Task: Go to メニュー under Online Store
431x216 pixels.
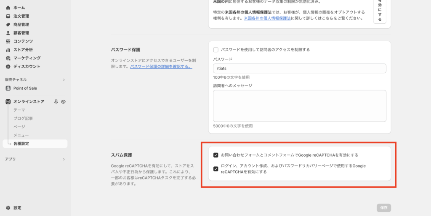Action: pos(21,135)
